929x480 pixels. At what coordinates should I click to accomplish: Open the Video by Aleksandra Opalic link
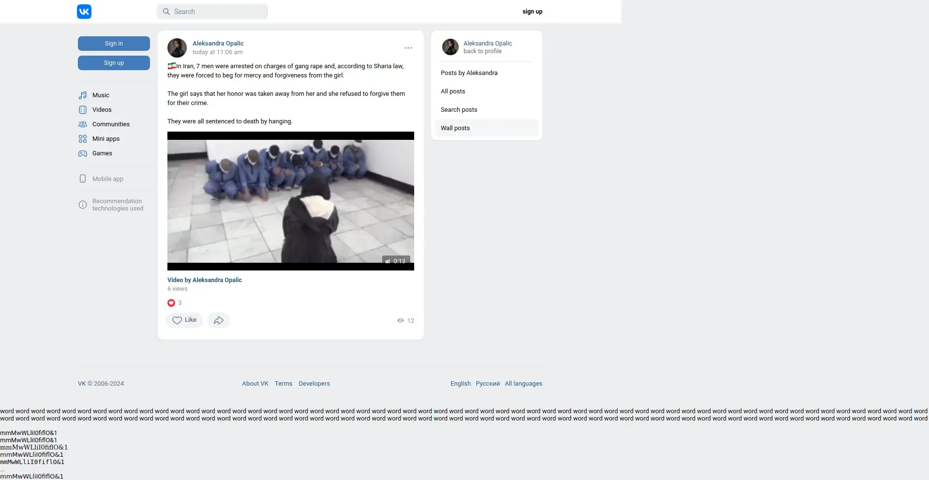(x=205, y=280)
